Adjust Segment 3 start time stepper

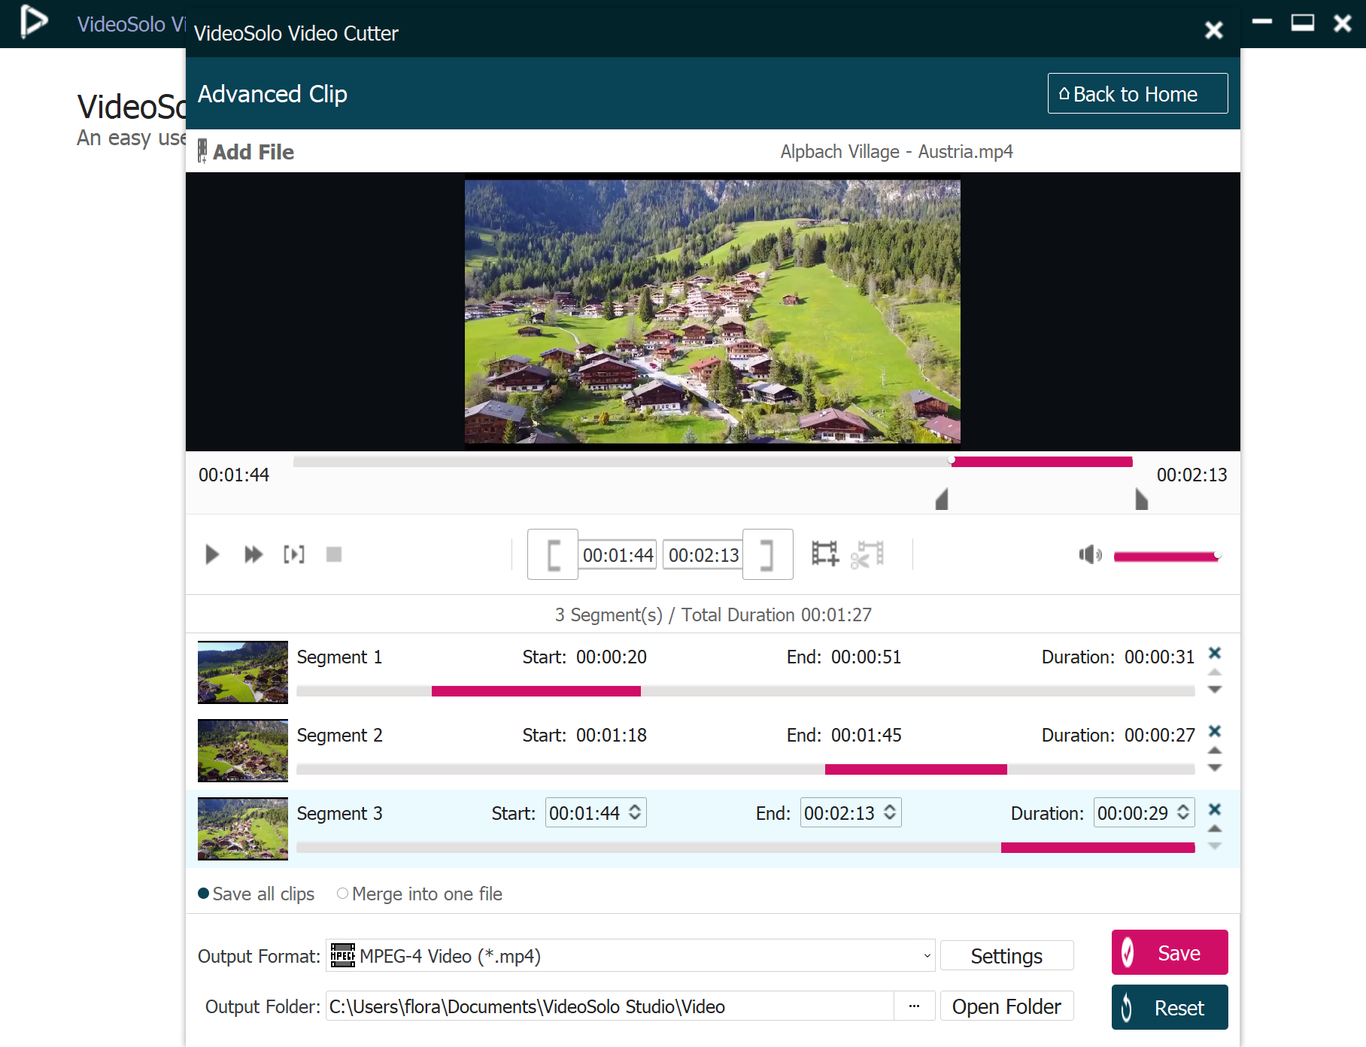click(x=635, y=812)
